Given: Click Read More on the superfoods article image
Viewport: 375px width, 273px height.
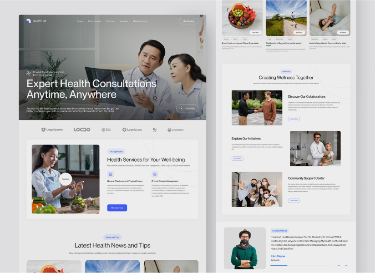Looking at the screenshot, I should pyautogui.click(x=255, y=32).
